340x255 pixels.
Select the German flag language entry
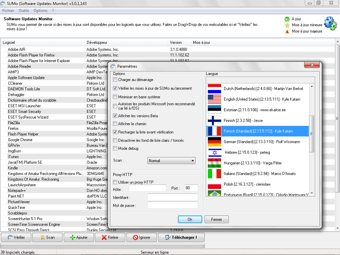pyautogui.click(x=214, y=142)
